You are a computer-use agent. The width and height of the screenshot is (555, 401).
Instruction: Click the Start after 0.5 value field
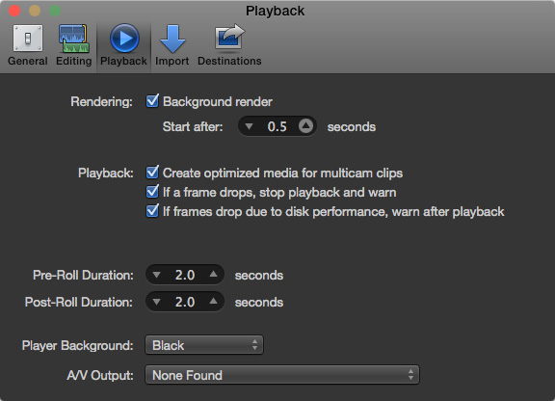277,126
